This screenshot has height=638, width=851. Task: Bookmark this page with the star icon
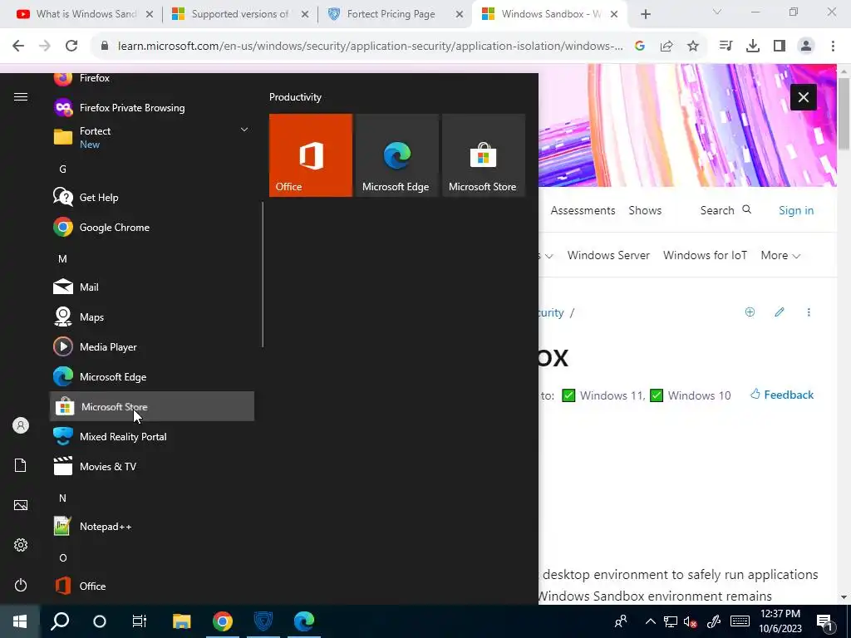693,47
